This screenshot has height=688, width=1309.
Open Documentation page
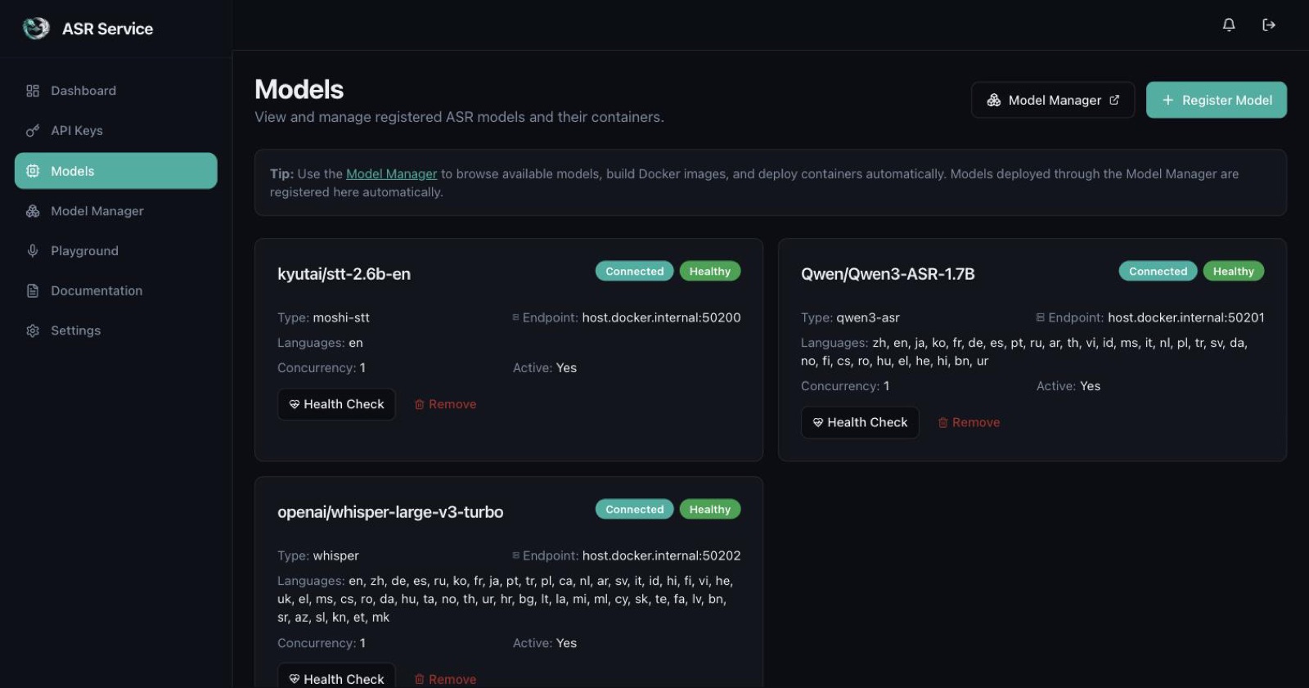[x=116, y=291]
